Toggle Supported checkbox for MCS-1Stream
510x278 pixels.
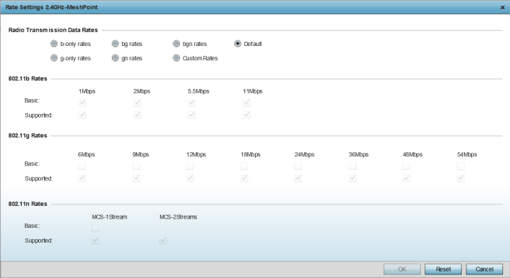coord(96,241)
